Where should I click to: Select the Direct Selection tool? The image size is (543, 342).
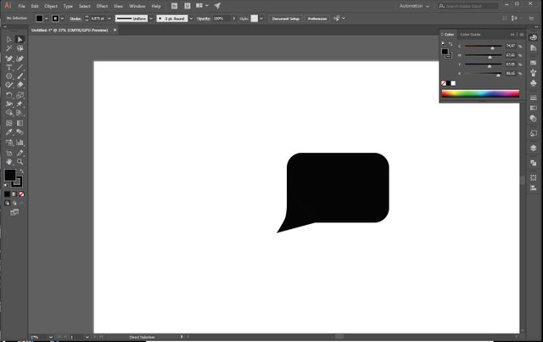tap(20, 40)
